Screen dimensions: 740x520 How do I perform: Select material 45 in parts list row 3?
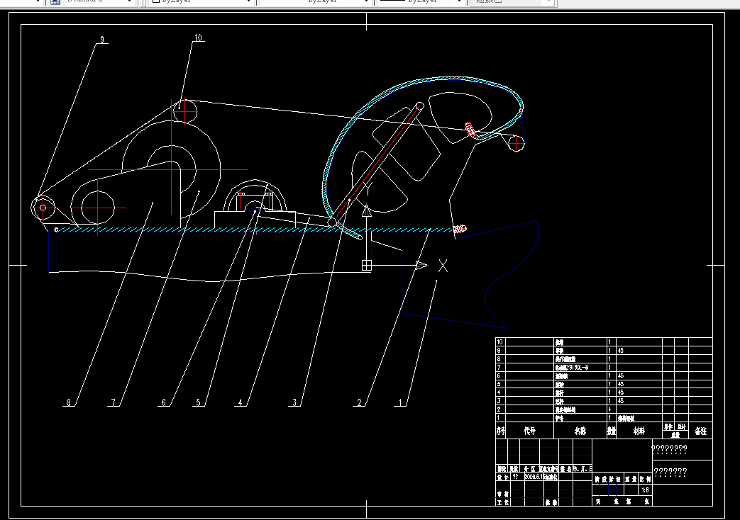coord(621,401)
